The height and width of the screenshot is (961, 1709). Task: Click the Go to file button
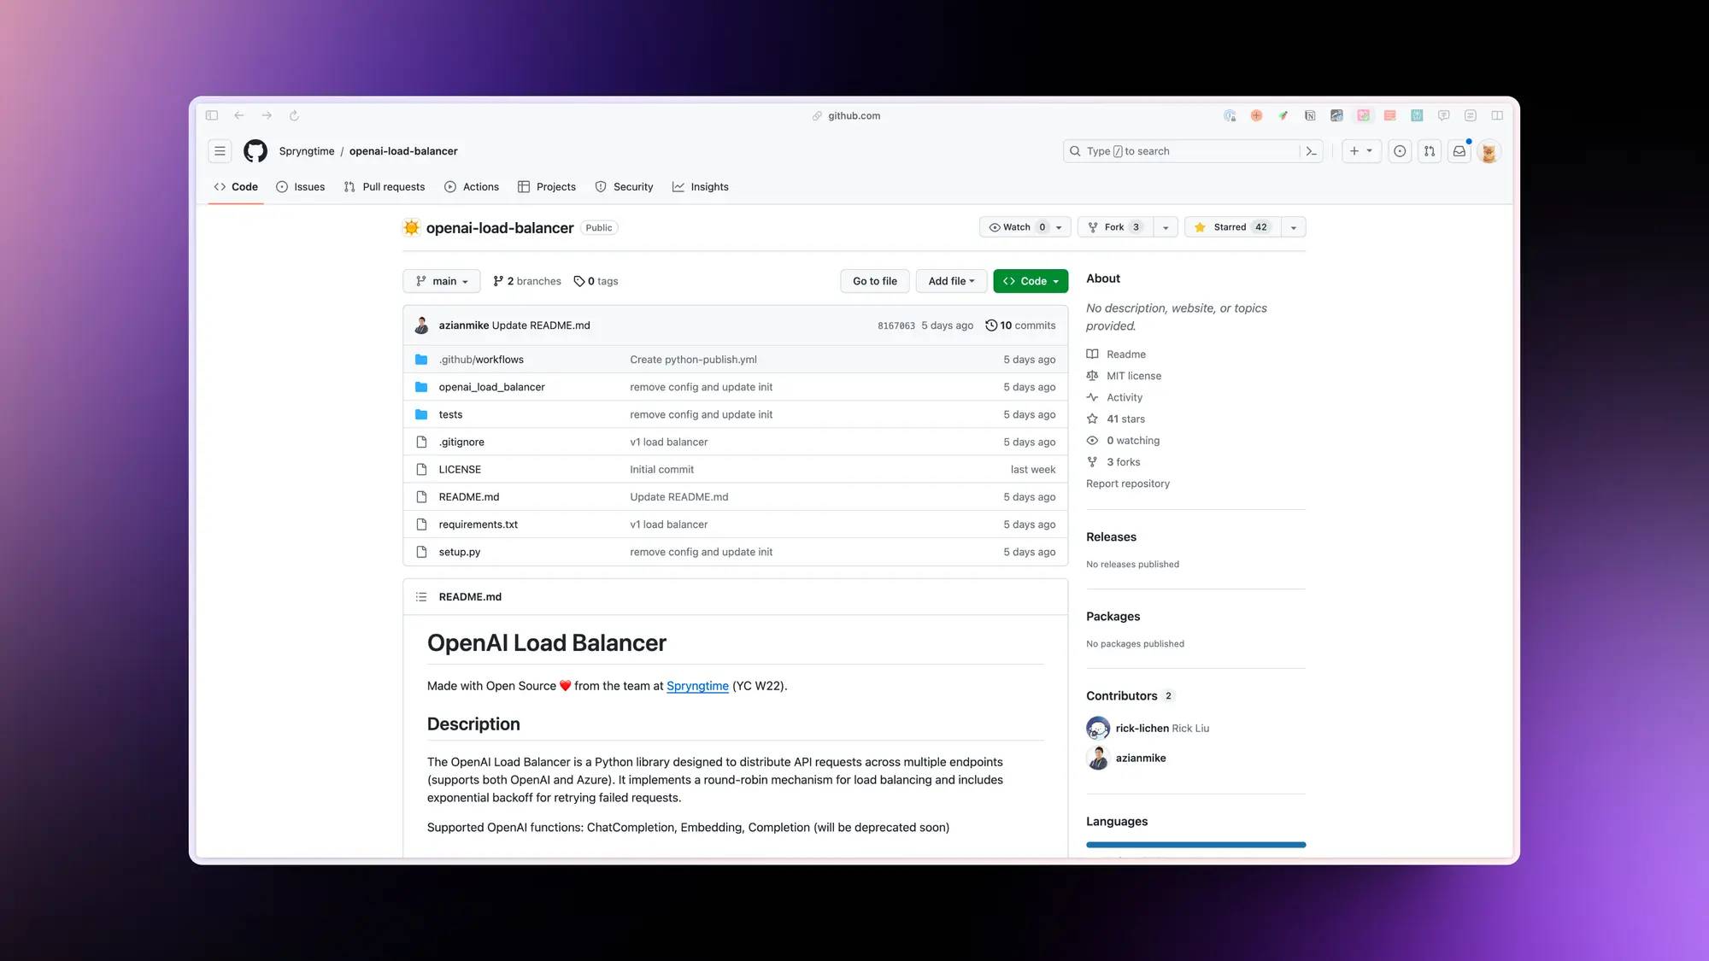[875, 281]
